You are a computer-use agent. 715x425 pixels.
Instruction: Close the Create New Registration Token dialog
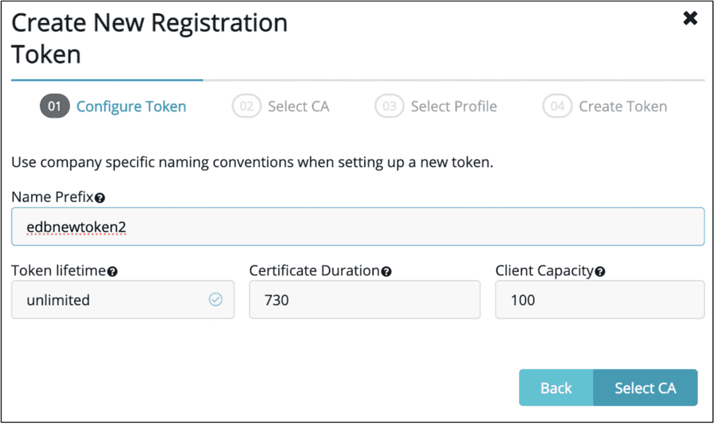tap(691, 19)
